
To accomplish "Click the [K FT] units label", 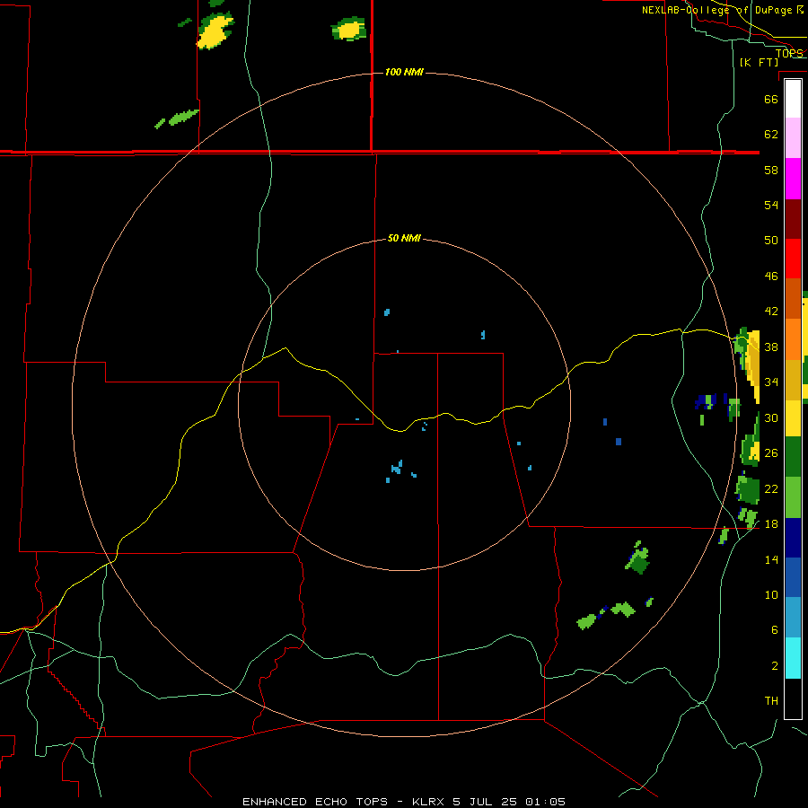I will (x=759, y=62).
